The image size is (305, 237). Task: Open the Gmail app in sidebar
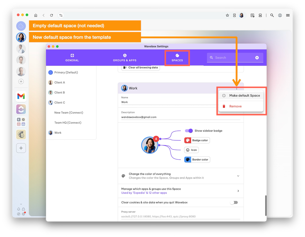coord(21,97)
